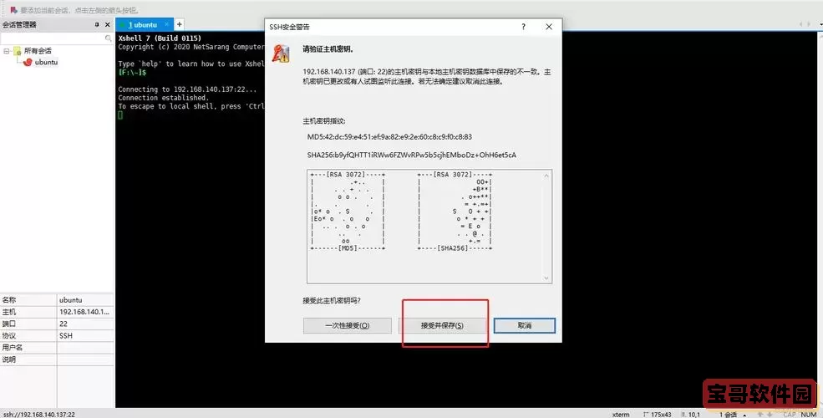823x418 pixels.
Task: Click the 端口 value 22
Action: tap(64, 324)
